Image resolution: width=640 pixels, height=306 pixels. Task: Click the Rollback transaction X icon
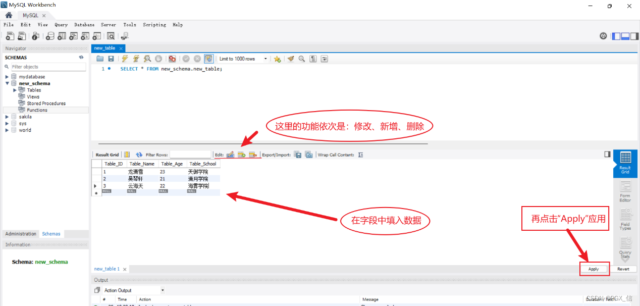tap(197, 59)
